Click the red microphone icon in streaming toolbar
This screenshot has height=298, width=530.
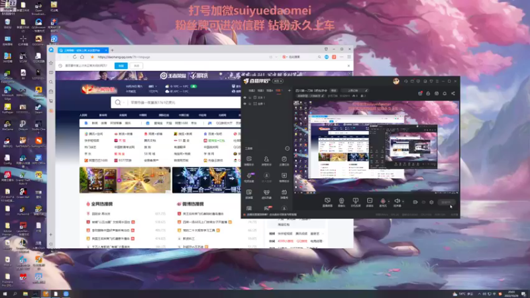pos(383,201)
